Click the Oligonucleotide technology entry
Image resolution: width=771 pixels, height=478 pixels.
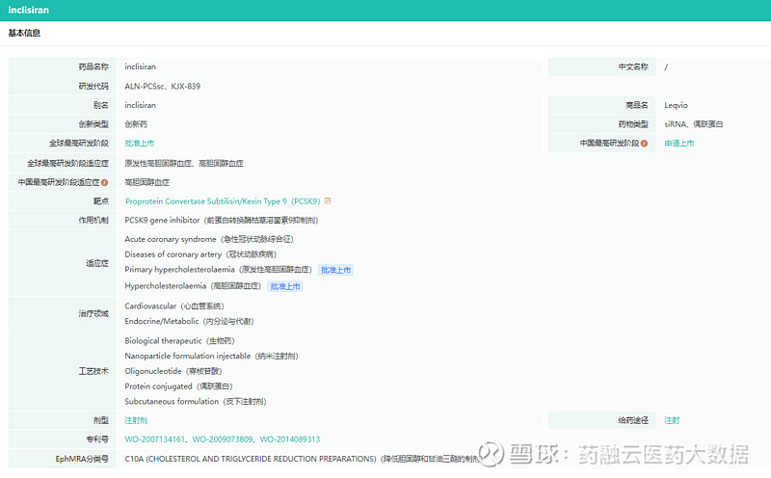tap(173, 371)
